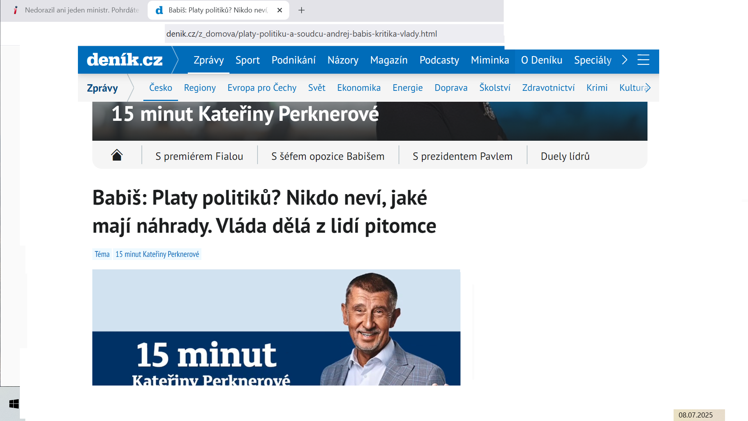The image size is (748, 421).
Task: Focus the denik.cz address bar
Action: 334,34
